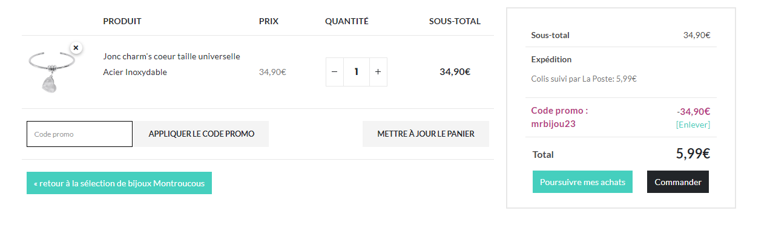This screenshot has height=225, width=770.
Task: Increase quantity with the plus button
Action: pos(378,72)
